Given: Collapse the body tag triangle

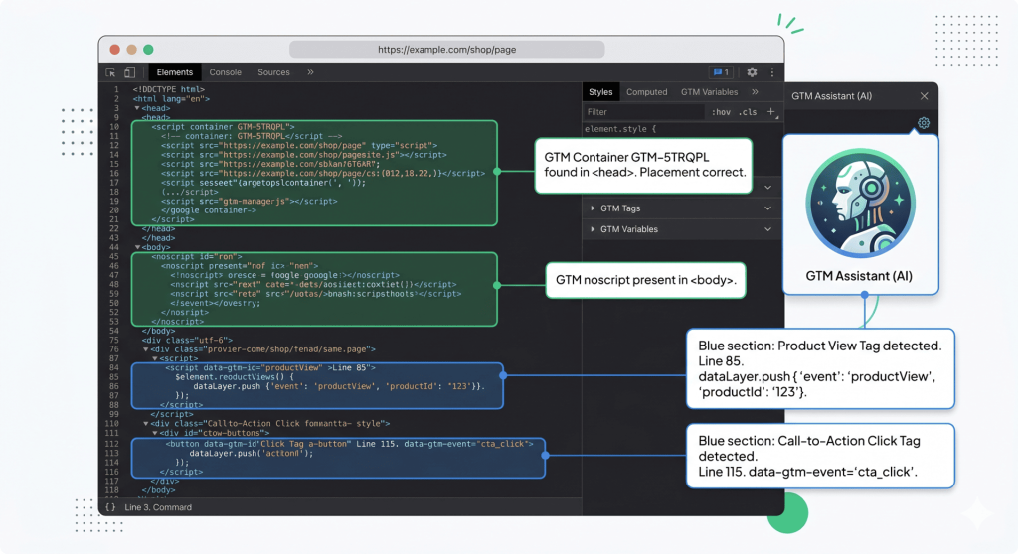Looking at the screenshot, I should (x=137, y=247).
